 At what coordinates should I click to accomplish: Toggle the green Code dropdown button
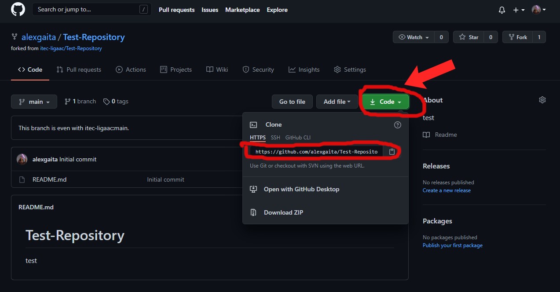click(x=386, y=102)
